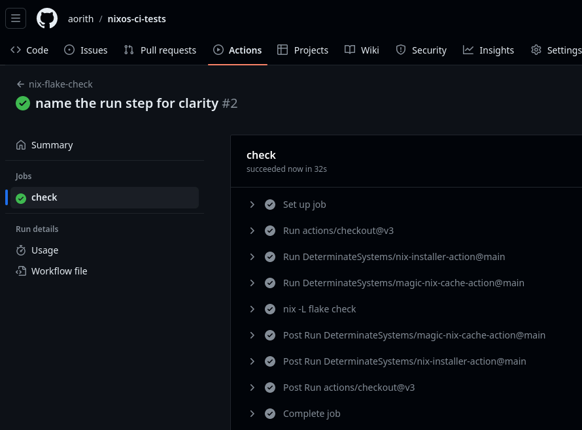This screenshot has height=430, width=582.
Task: Open the nixos-ci-tests repository link
Action: (137, 18)
